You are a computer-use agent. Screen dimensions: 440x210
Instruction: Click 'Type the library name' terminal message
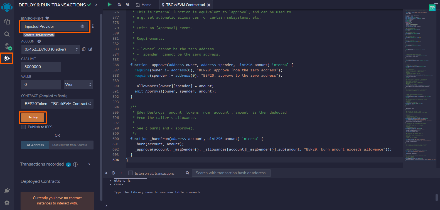[x=158, y=192]
